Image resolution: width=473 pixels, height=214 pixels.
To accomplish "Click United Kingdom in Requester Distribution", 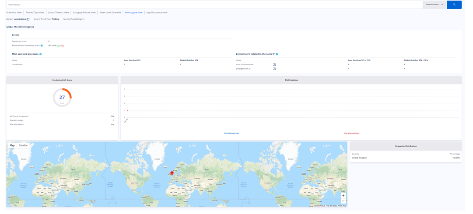I will tap(359, 158).
